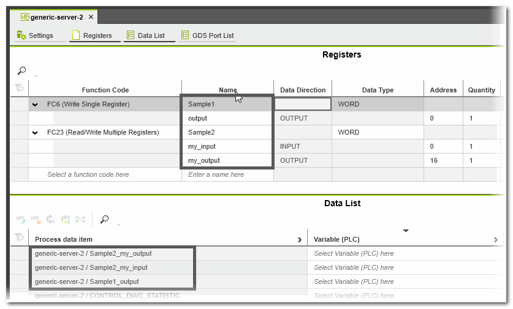Click the HMI remove icon with red X
Viewport: 513px width, 309px height.
[36, 219]
